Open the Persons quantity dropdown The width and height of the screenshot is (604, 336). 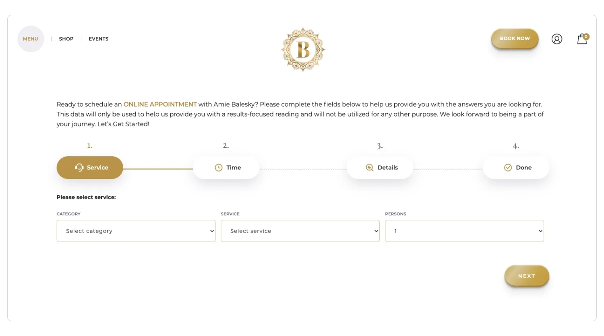pyautogui.click(x=464, y=231)
